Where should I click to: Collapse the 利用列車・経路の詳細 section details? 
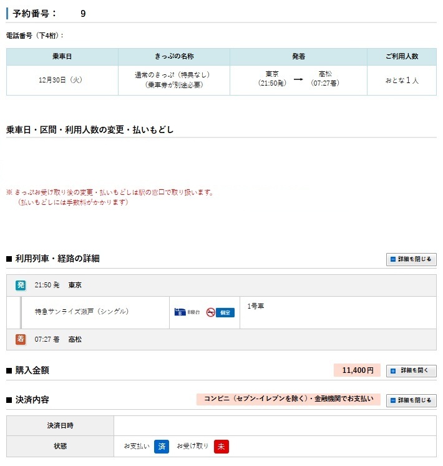pyautogui.click(x=411, y=259)
